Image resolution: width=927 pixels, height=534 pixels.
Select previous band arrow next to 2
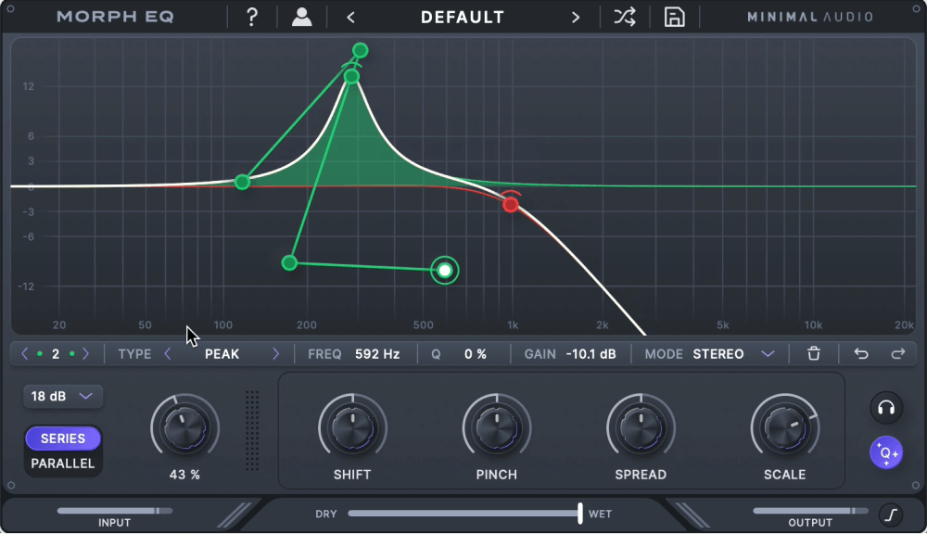tap(24, 353)
